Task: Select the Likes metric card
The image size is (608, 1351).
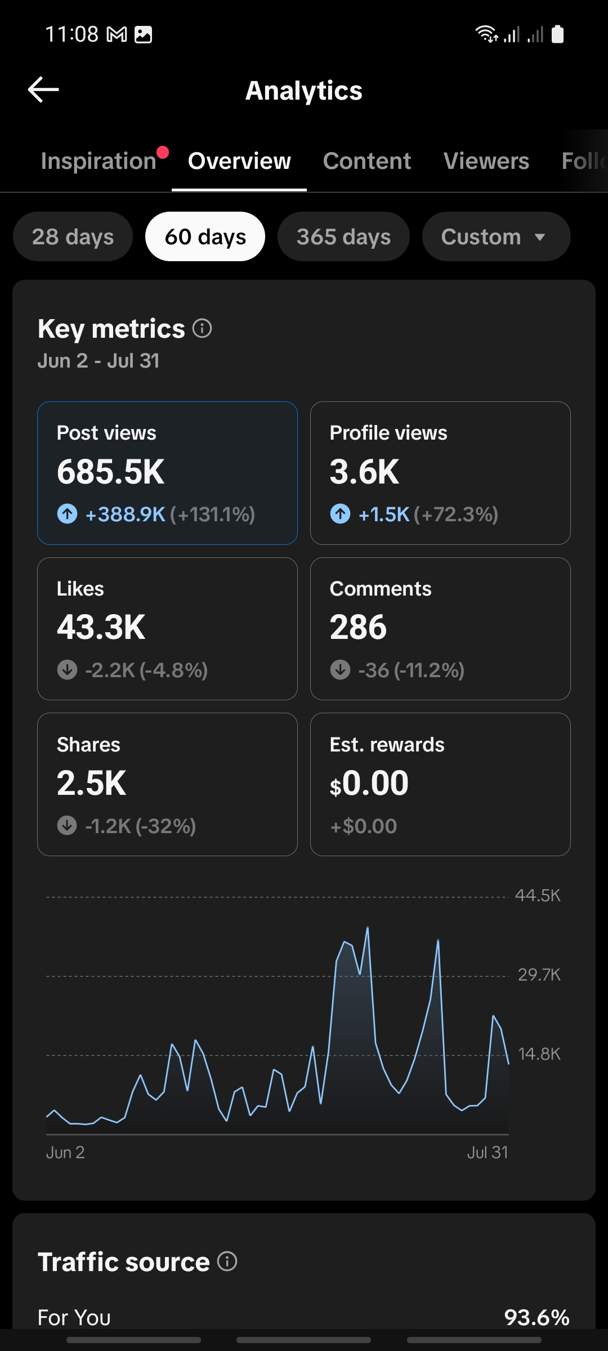Action: pyautogui.click(x=167, y=629)
